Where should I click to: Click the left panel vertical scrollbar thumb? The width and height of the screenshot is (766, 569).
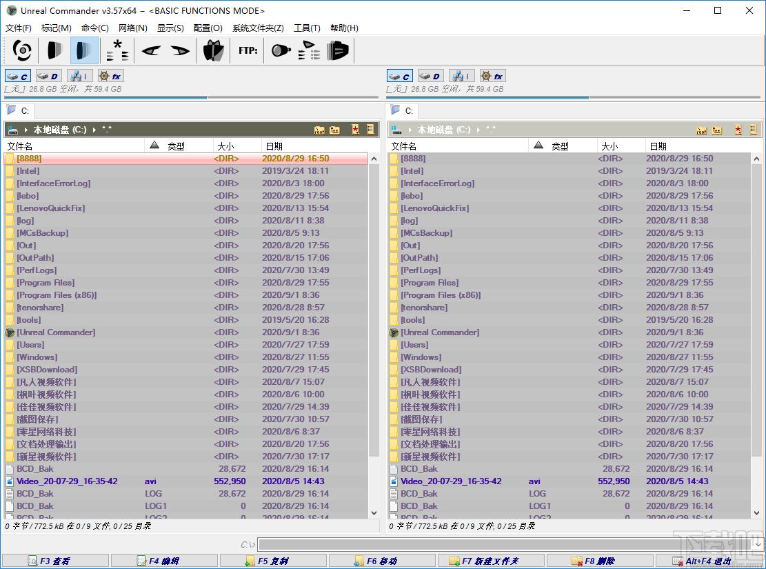pos(374,311)
